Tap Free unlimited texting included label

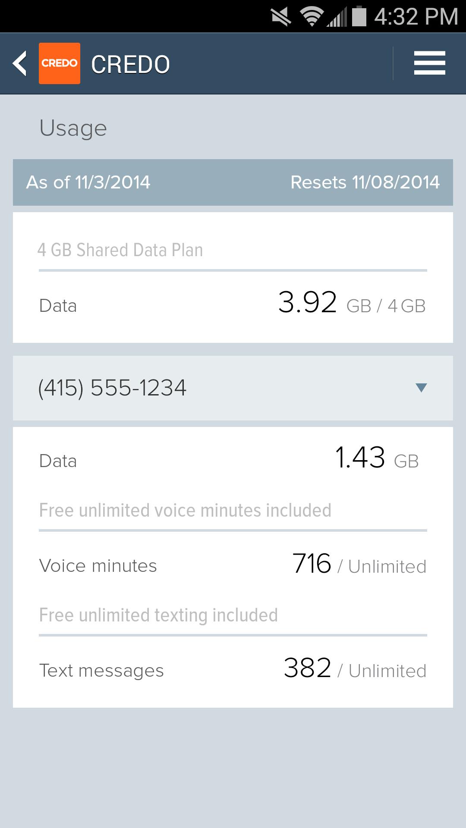pyautogui.click(x=158, y=615)
